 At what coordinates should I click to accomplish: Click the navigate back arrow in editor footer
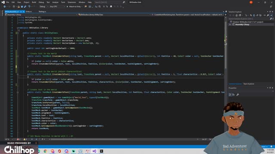(x=32, y=139)
